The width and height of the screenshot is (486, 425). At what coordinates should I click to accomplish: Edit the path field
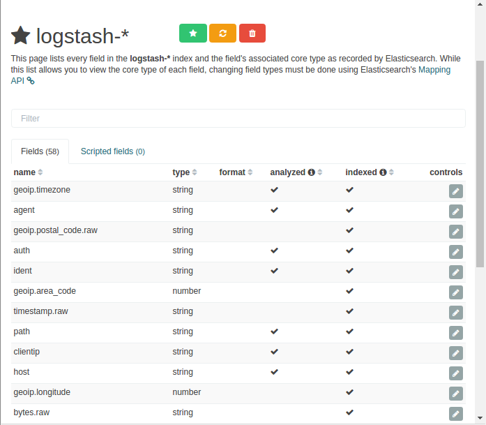(x=455, y=333)
